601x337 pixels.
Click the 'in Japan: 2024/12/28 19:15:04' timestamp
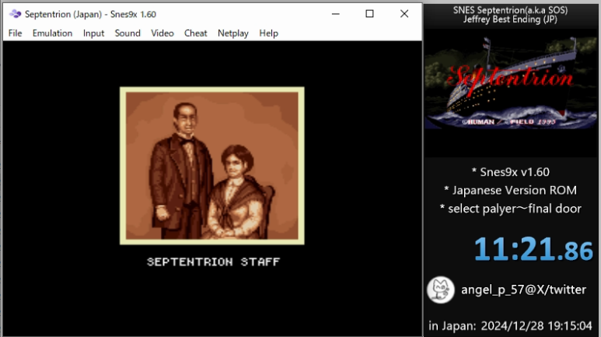click(510, 326)
